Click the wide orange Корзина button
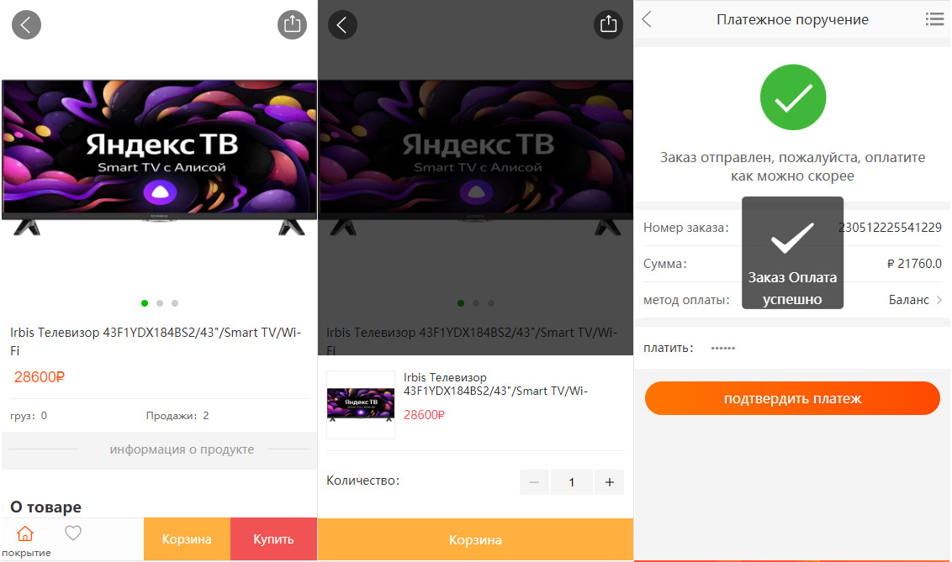The height and width of the screenshot is (562, 952). 475,539
